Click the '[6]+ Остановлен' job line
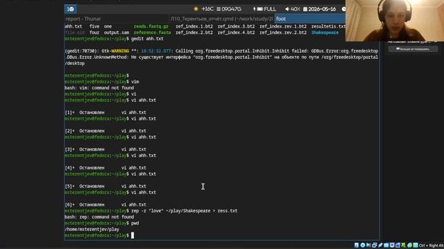This screenshot has width=444, height=249. pos(105,205)
